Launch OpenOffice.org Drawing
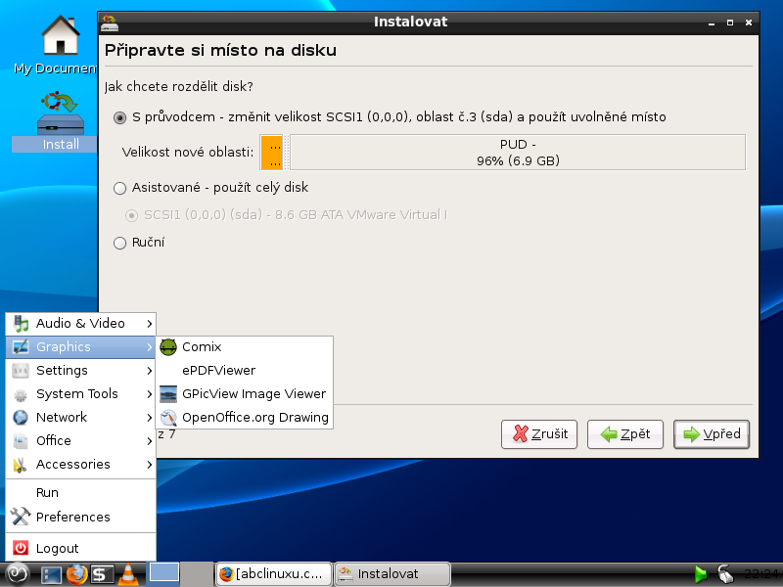 245,418
